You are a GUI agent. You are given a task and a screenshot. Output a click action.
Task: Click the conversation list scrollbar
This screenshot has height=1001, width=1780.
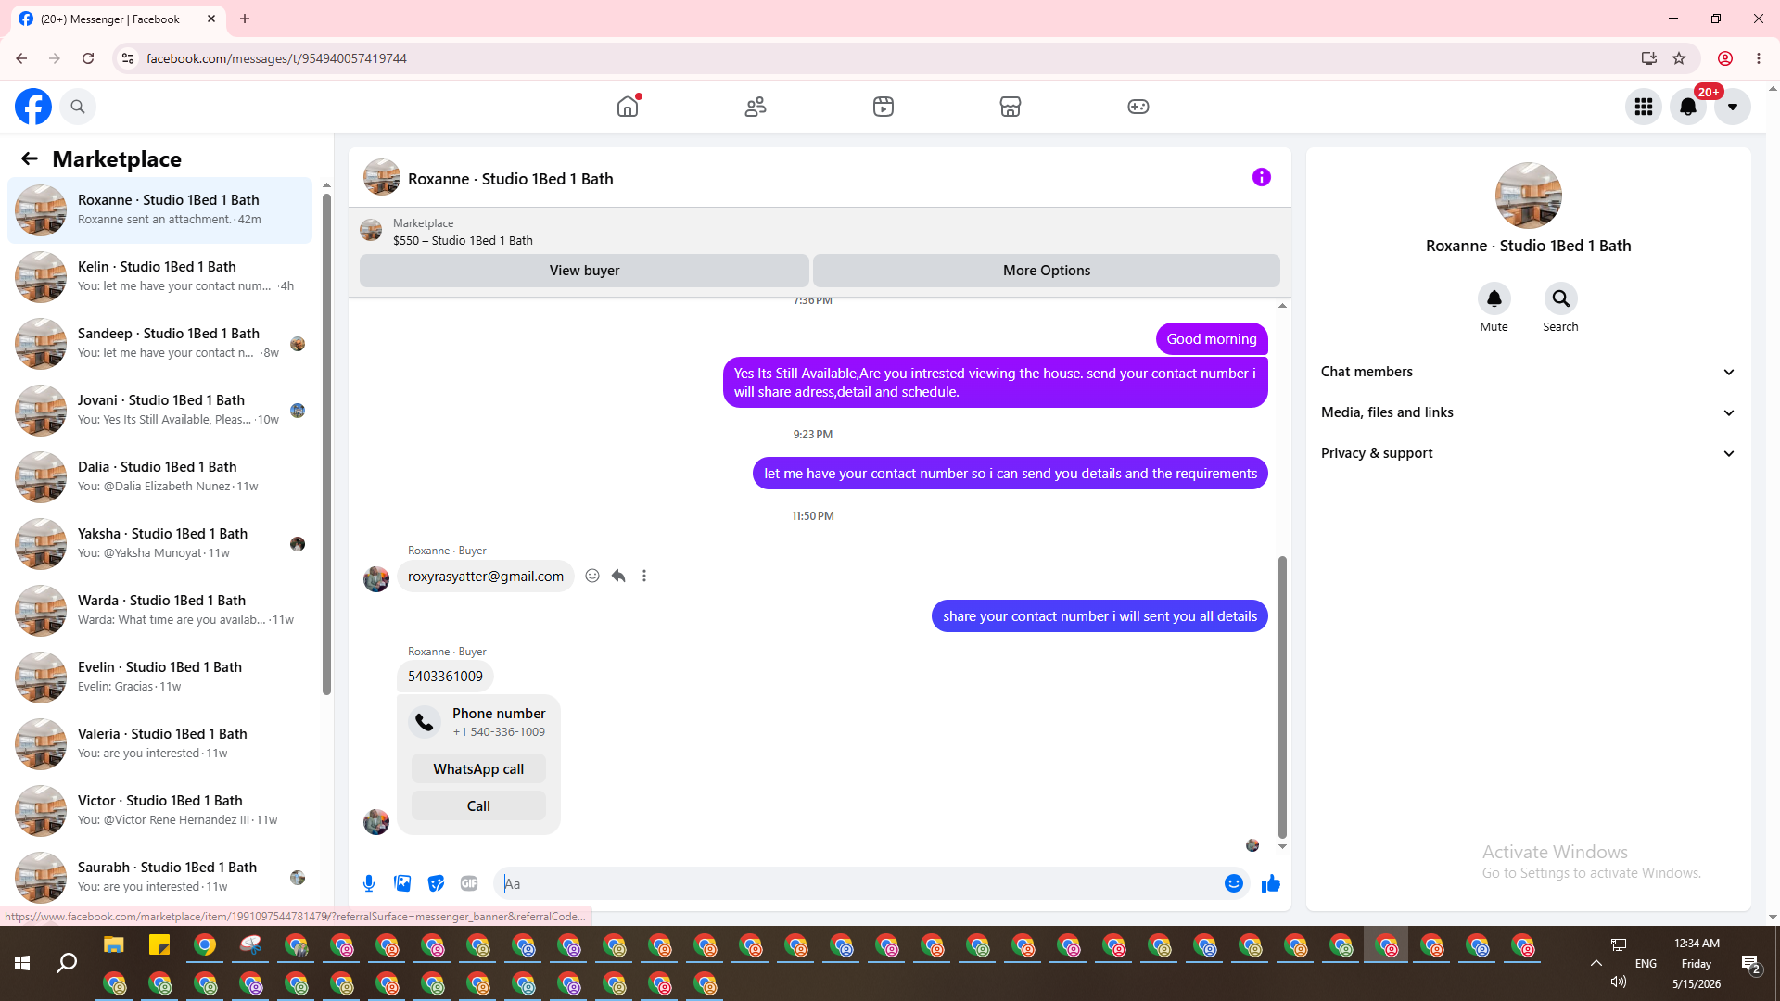326,445
